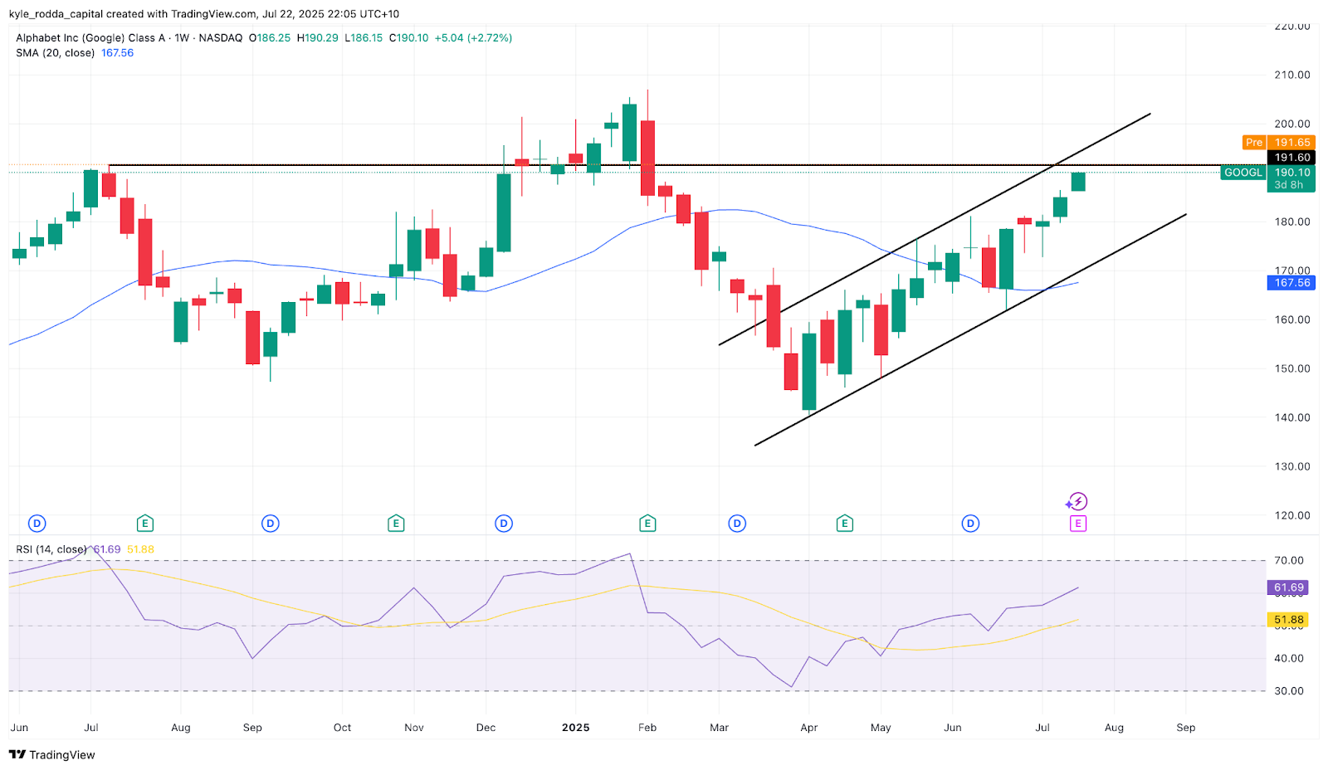Click the TradingView logo at bottom left

(52, 754)
